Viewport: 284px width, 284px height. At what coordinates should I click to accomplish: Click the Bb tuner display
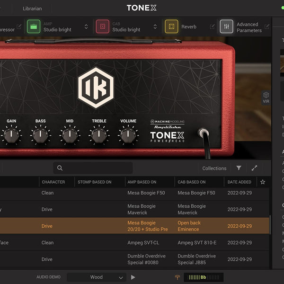click(204, 277)
